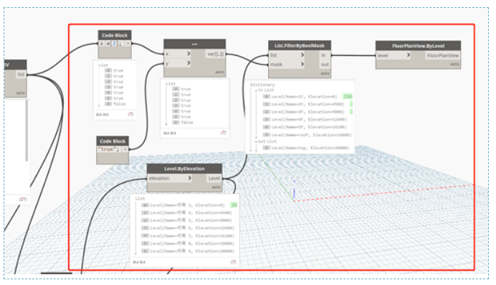Image resolution: width=496 pixels, height=285 pixels.
Task: Click the 'in' output port of List.FilterByBoolMask
Action: (x=325, y=55)
